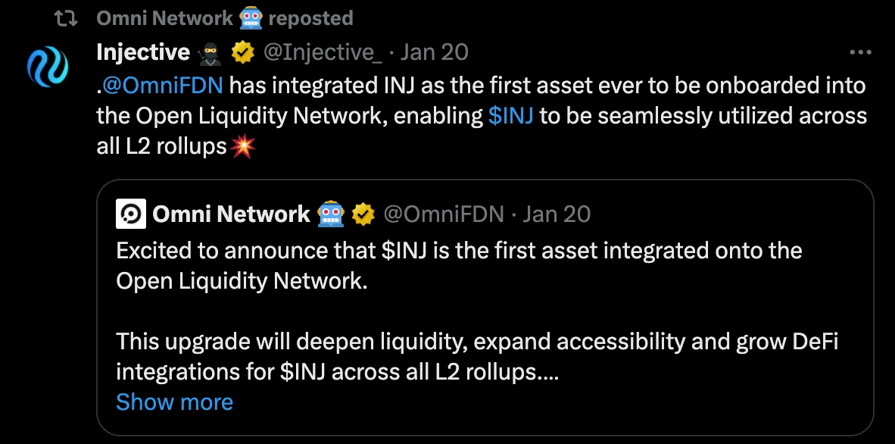Open the @Injective_ handle
895x444 pixels.
pos(322,52)
